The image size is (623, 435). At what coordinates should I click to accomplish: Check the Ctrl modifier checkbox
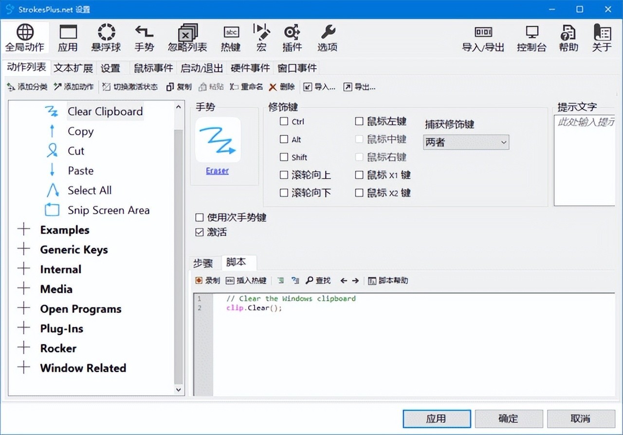coord(284,122)
